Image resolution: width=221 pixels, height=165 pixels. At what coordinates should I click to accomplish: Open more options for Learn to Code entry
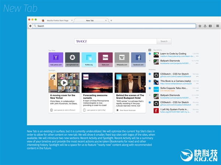click(197, 56)
